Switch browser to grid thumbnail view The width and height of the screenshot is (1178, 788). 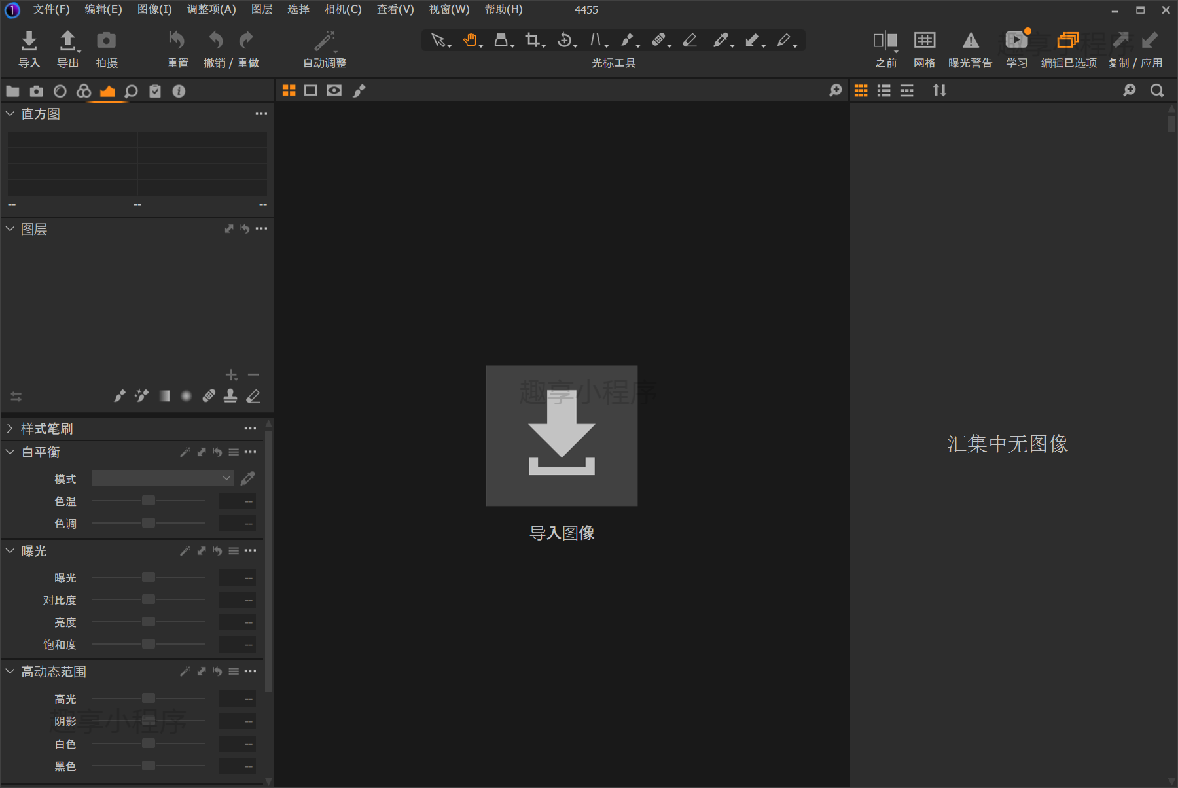pyautogui.click(x=861, y=90)
